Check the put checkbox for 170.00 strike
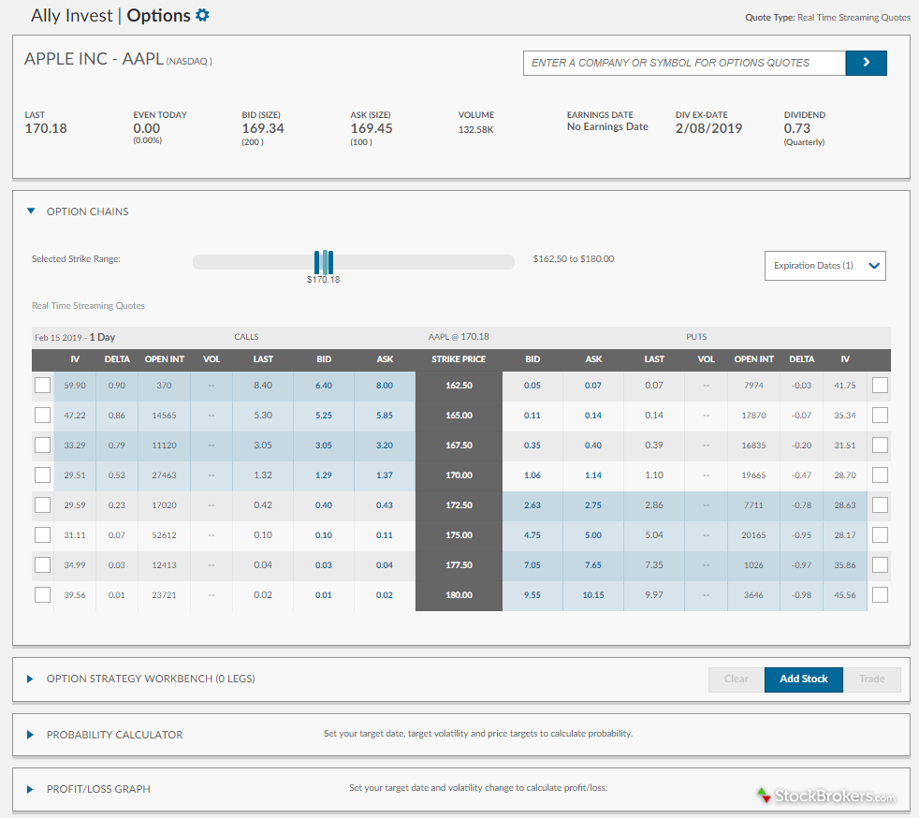The width and height of the screenshot is (919, 818). tap(880, 475)
